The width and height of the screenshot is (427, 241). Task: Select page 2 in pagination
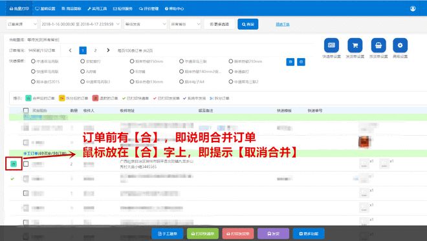point(95,50)
